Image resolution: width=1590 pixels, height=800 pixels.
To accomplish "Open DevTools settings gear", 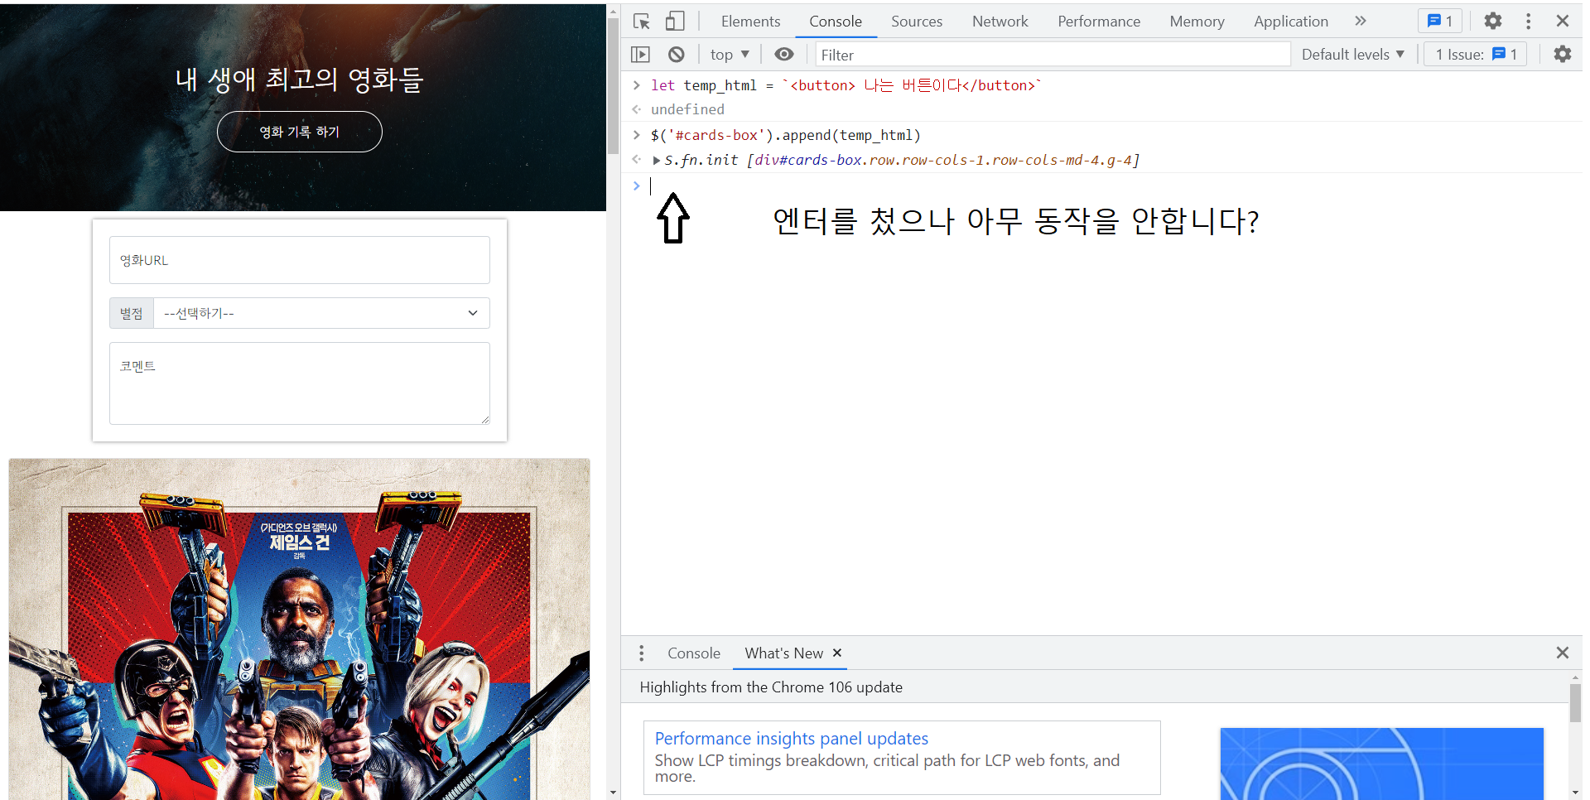I will (x=1492, y=22).
